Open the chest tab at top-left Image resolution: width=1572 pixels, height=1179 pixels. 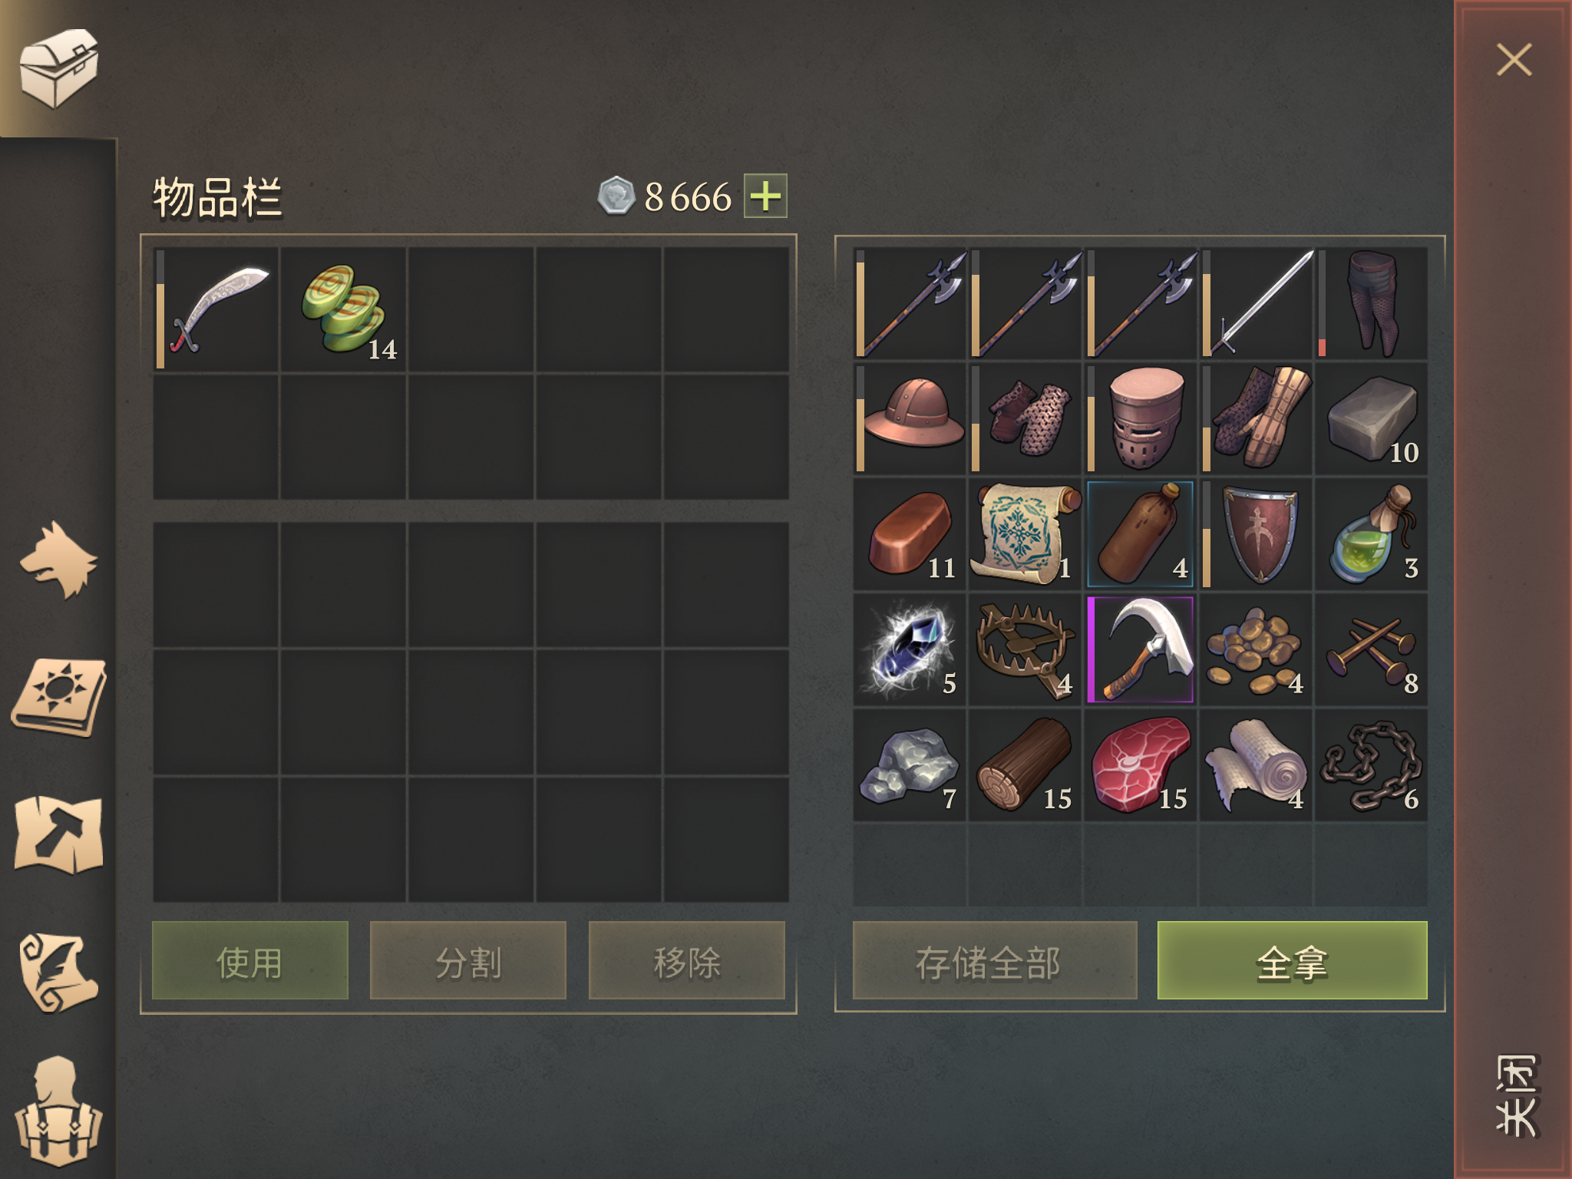pos(58,69)
